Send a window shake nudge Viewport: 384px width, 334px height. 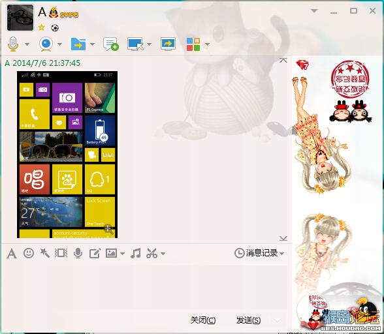click(61, 253)
